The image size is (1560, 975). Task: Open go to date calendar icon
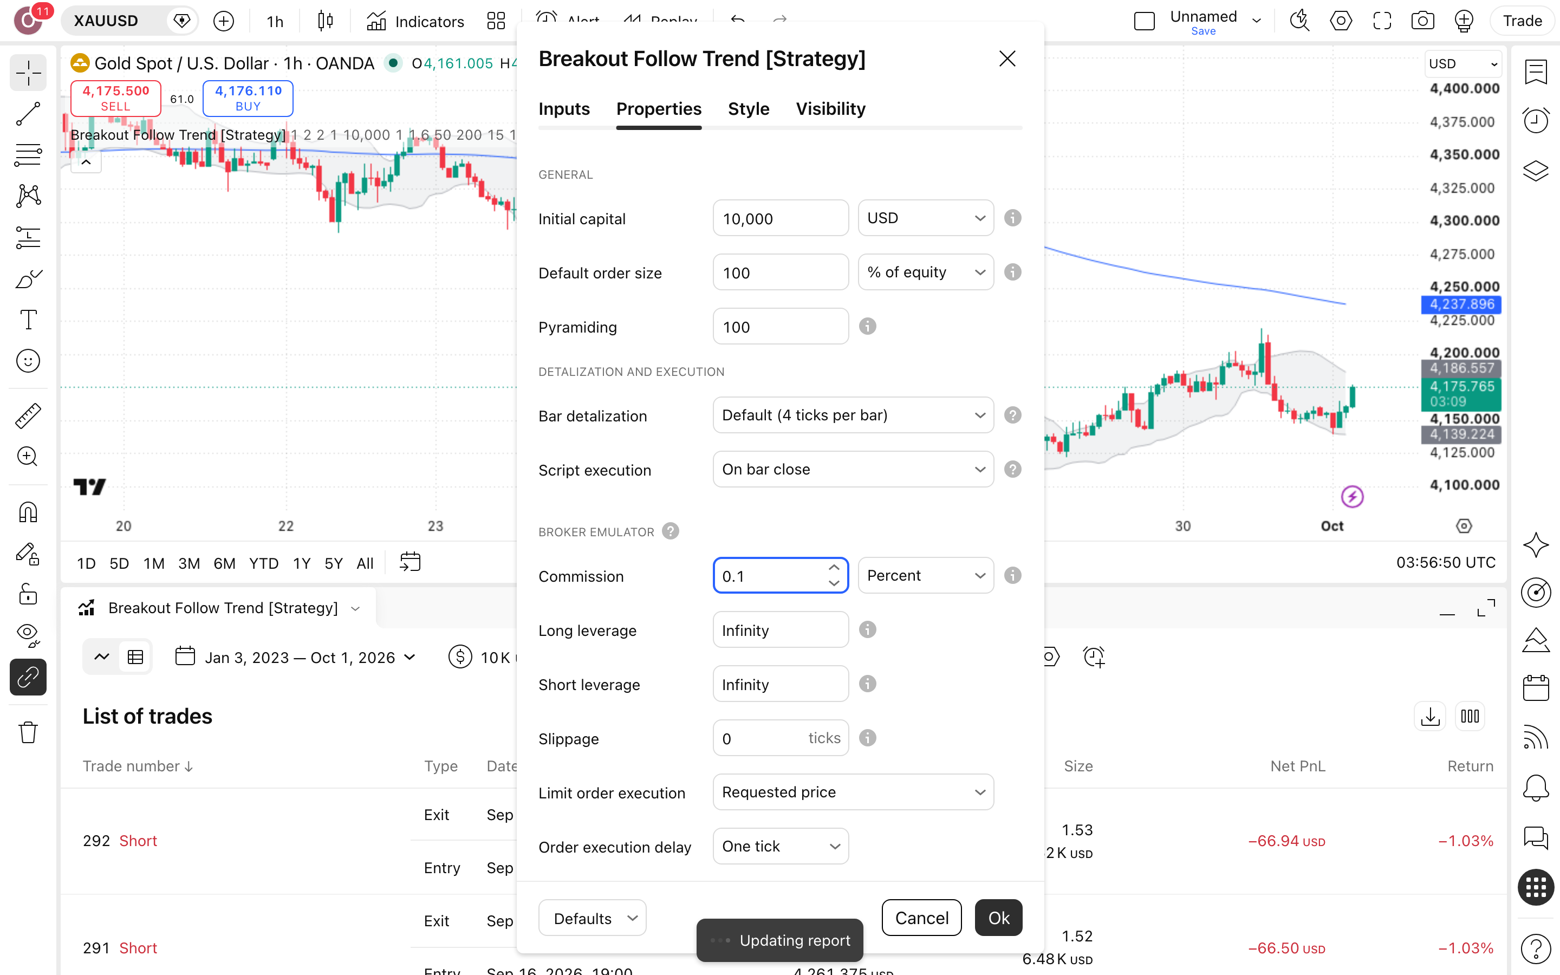coord(410,562)
